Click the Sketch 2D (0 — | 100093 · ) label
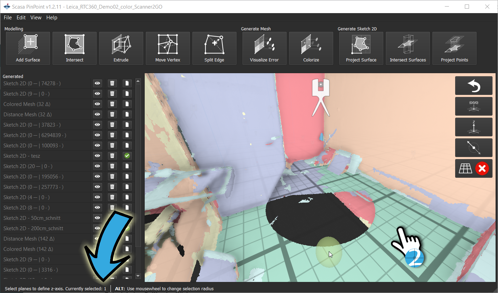Viewport: 498px width, 293px height. point(33,145)
